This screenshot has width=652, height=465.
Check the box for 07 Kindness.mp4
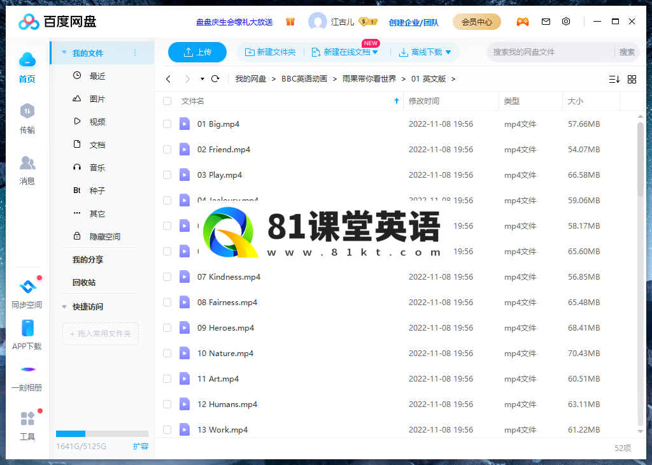(167, 276)
